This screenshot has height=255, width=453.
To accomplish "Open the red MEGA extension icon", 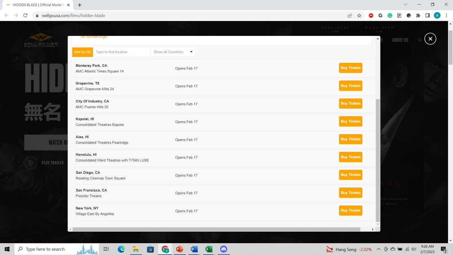I will [x=371, y=15].
